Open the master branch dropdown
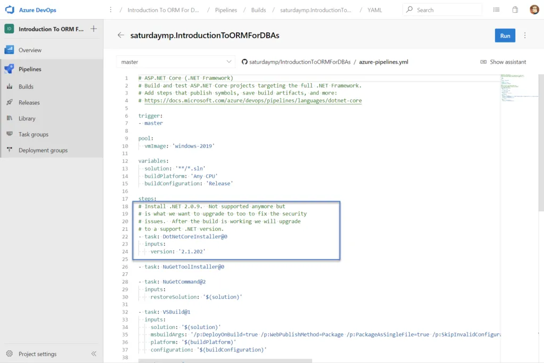 click(x=176, y=62)
